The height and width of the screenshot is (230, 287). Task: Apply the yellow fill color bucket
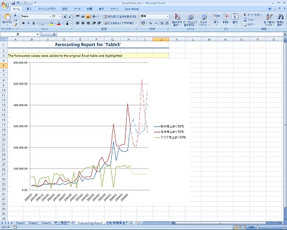pos(51,23)
